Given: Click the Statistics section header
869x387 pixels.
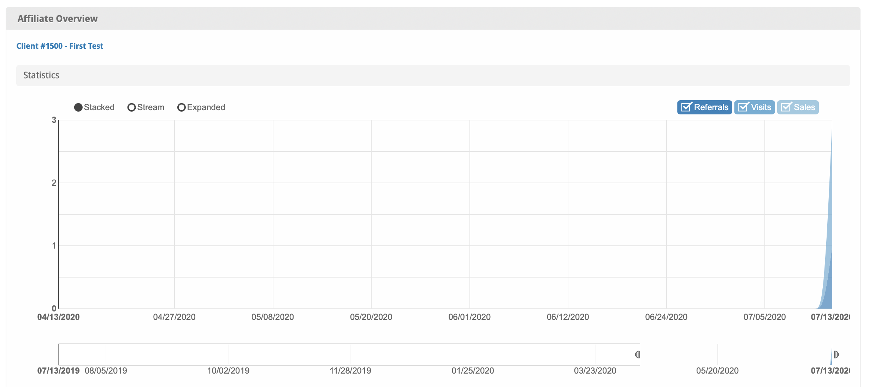Looking at the screenshot, I should [x=41, y=75].
